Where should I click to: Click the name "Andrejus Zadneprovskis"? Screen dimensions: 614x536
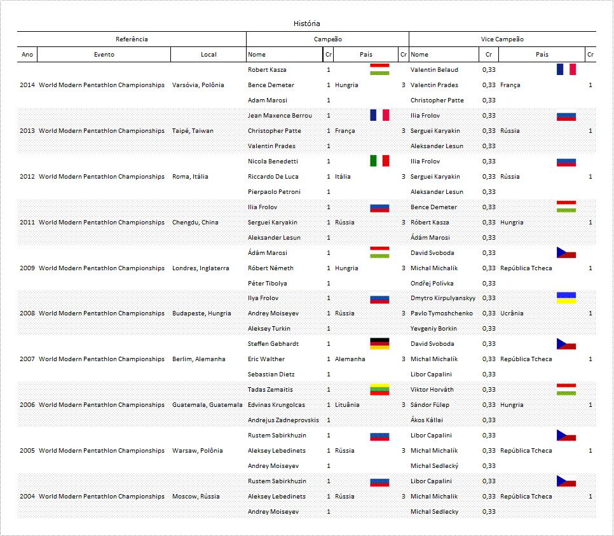pos(283,420)
